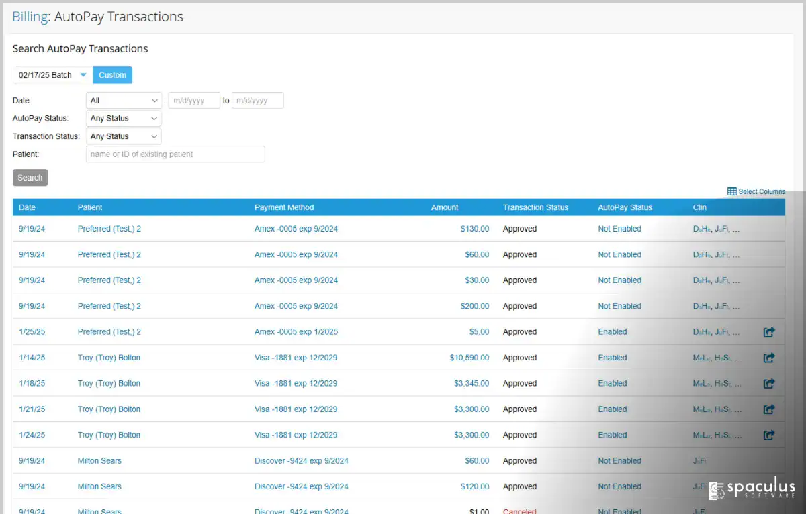Click the gray Search button
The width and height of the screenshot is (806, 514).
30,178
